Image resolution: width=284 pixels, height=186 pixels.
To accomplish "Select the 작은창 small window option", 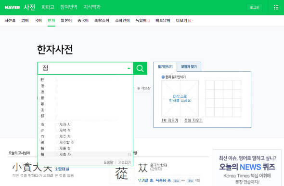I will coord(144,89).
